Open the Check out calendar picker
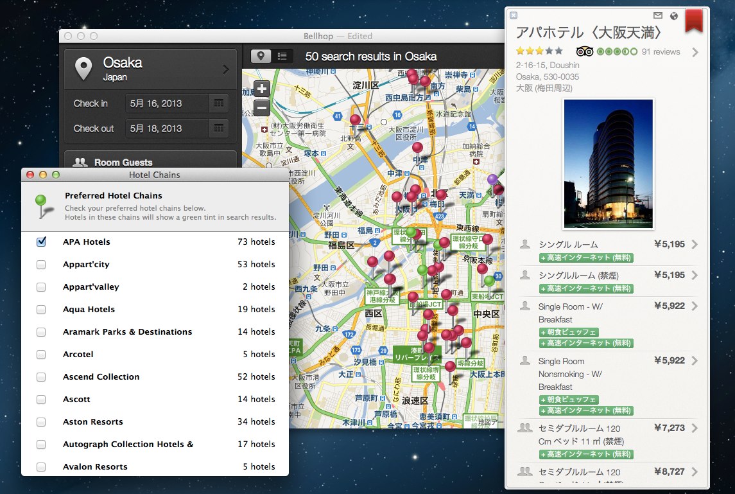The image size is (735, 494). (x=219, y=128)
